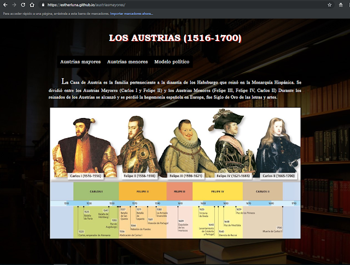Viewport: 350px width, 265px height.
Task: Click the 1547 'Batalla de Mühlberg' event
Action: point(103,214)
